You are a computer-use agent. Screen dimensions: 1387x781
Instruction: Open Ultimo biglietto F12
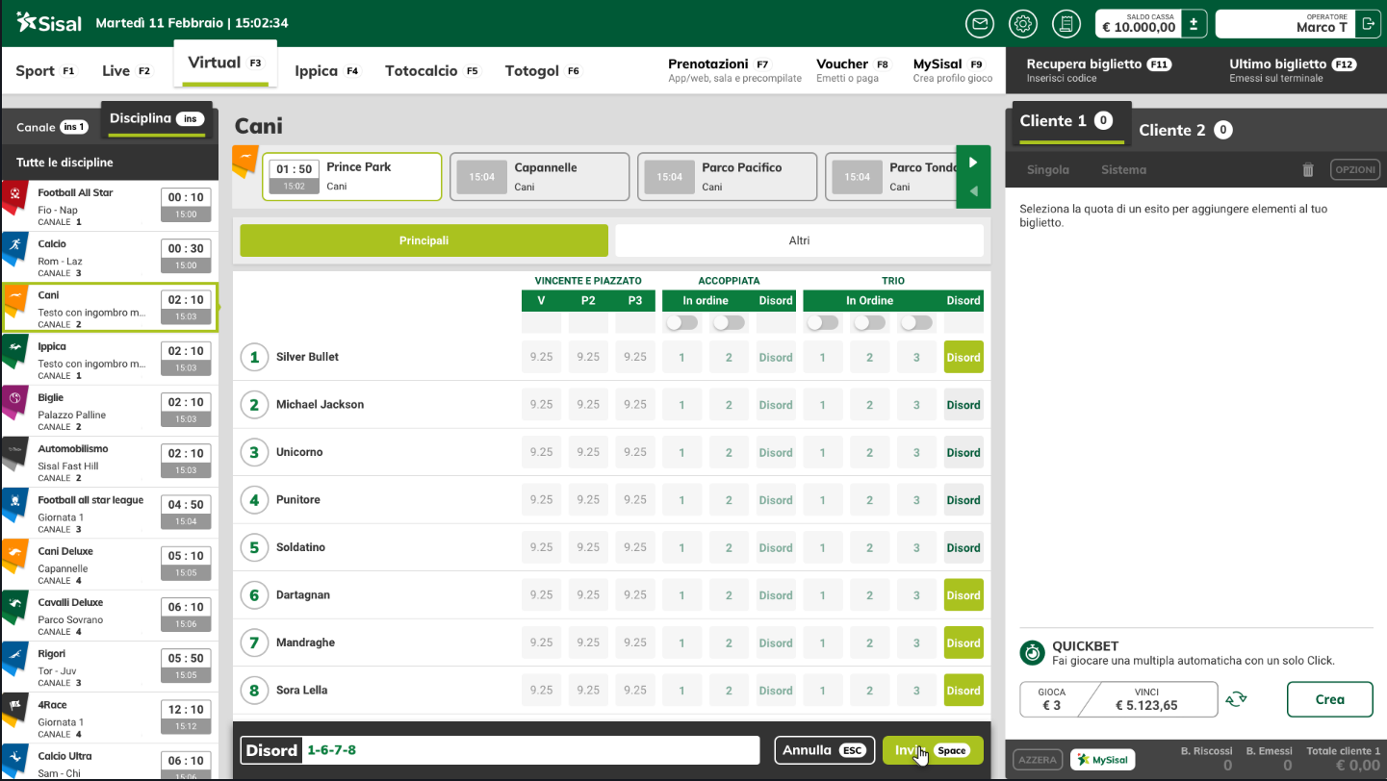(x=1293, y=70)
